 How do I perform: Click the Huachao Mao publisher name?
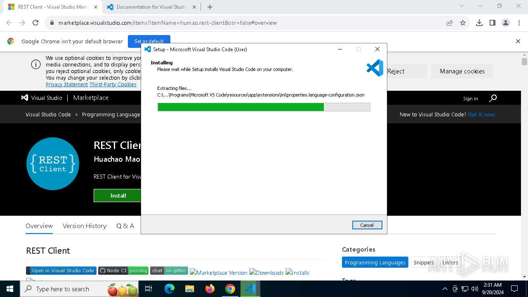(x=117, y=159)
